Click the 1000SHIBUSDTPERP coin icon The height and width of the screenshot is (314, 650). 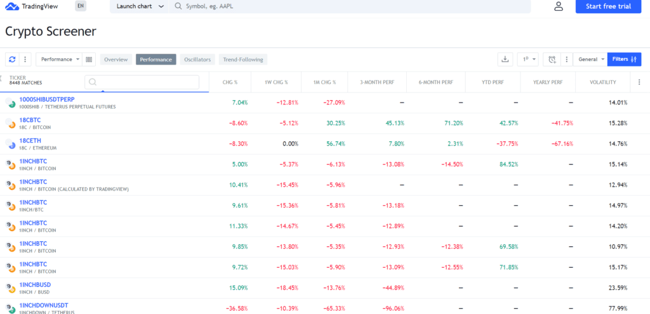tap(10, 103)
